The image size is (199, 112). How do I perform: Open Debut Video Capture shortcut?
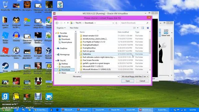pos(38,99)
